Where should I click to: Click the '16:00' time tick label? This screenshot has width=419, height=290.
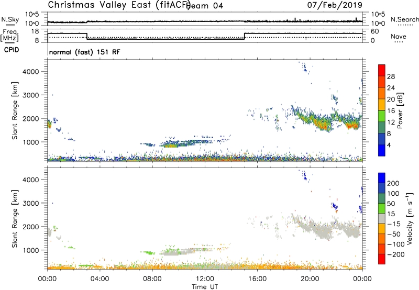click(x=257, y=279)
